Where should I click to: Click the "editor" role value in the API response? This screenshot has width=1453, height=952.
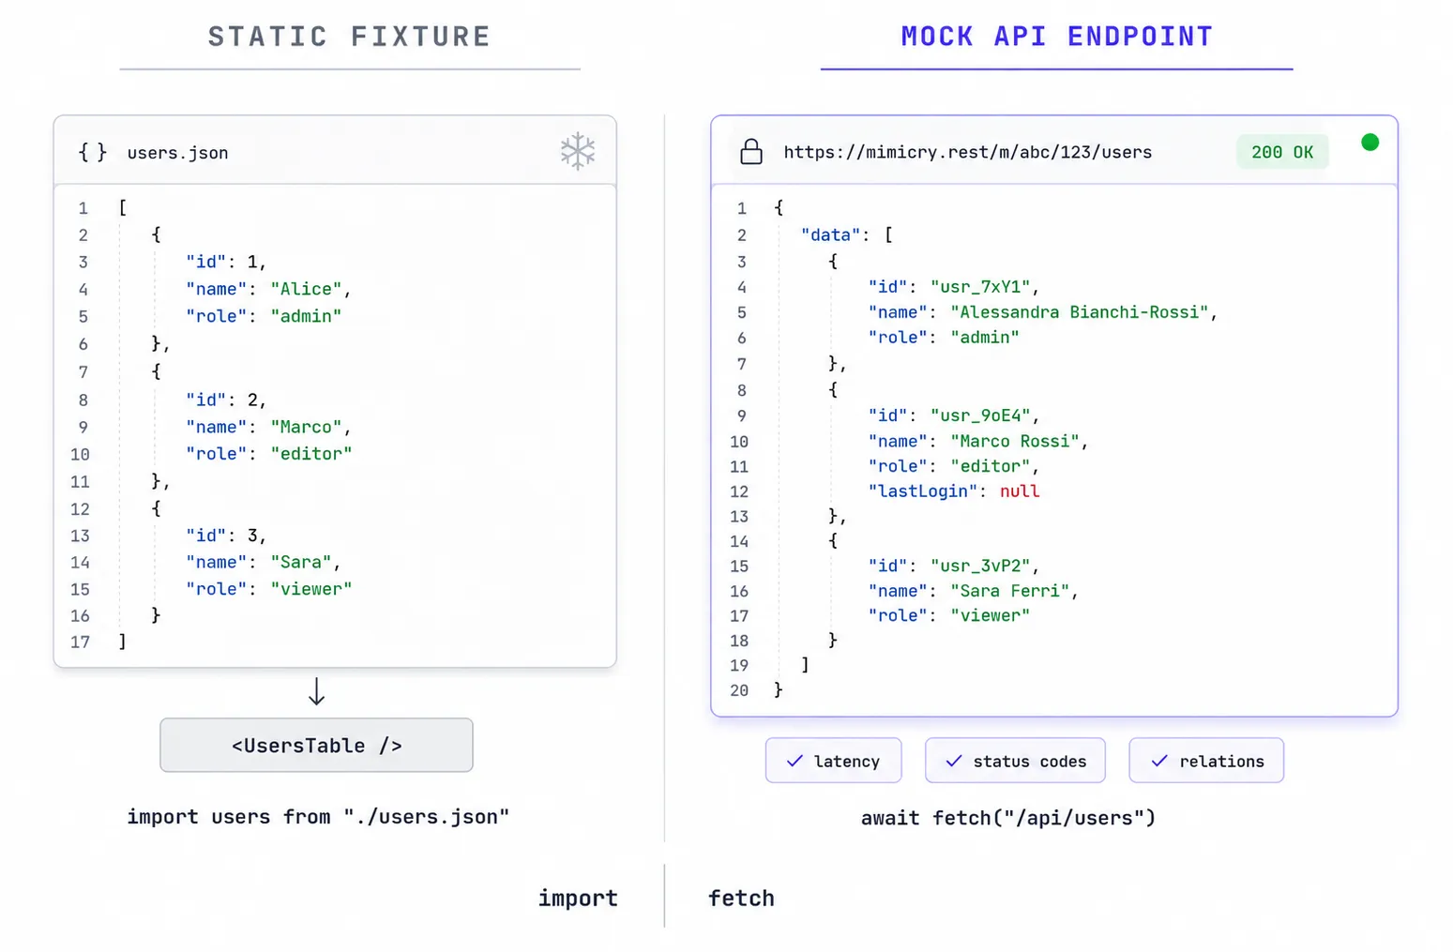(x=990, y=466)
